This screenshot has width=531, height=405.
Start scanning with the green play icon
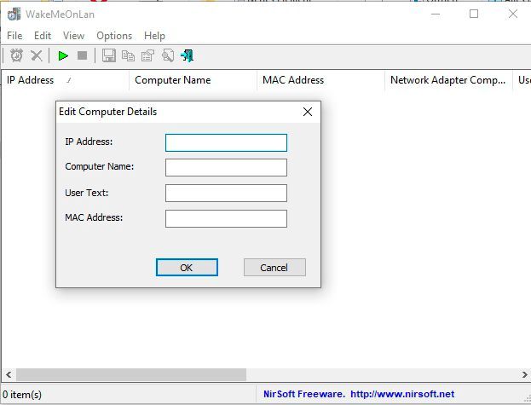pos(63,55)
